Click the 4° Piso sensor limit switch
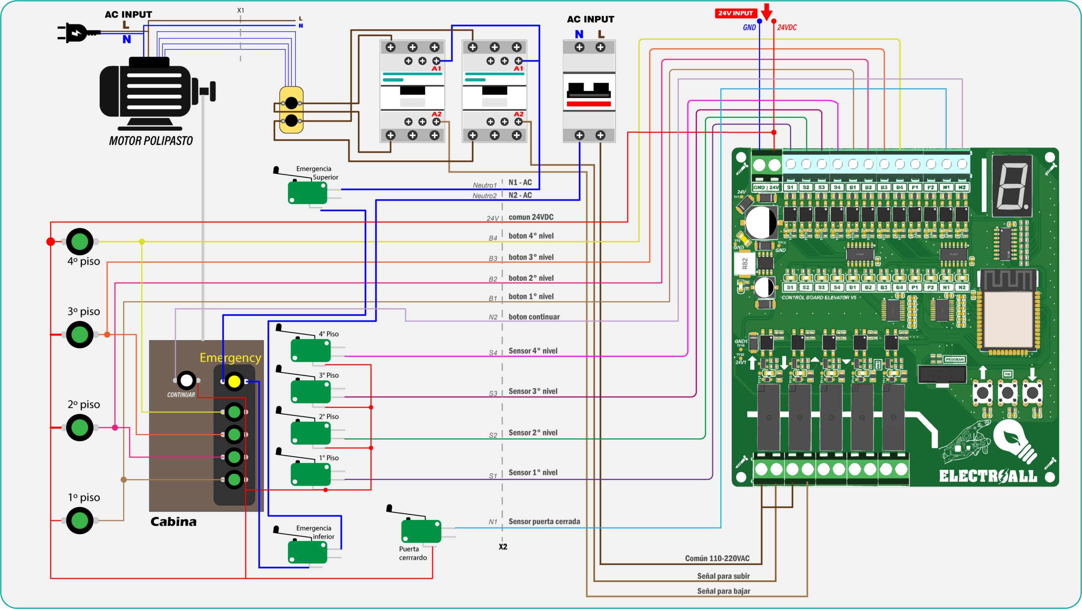Viewport: 1082px width, 609px height. pos(311,350)
